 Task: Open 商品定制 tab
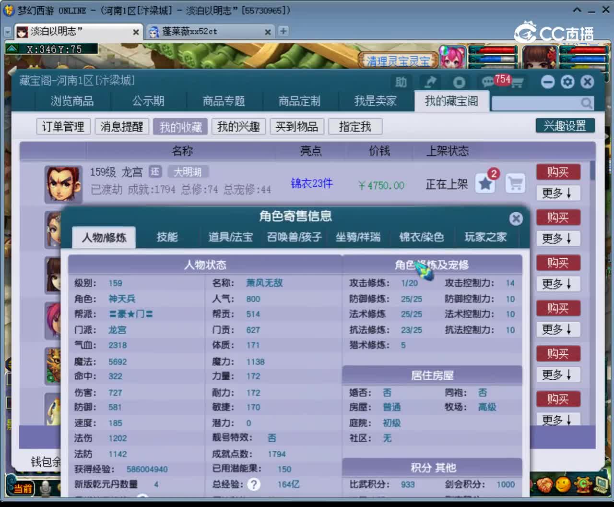point(299,101)
